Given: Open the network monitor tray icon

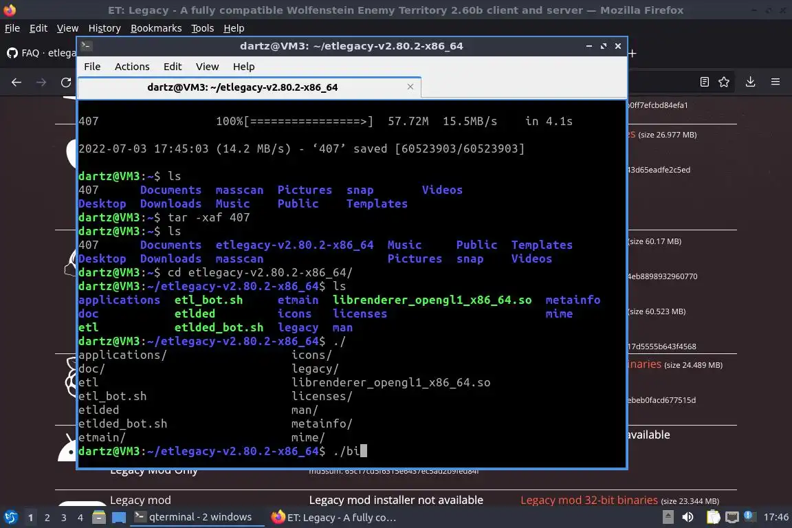Looking at the screenshot, I should tap(732, 517).
